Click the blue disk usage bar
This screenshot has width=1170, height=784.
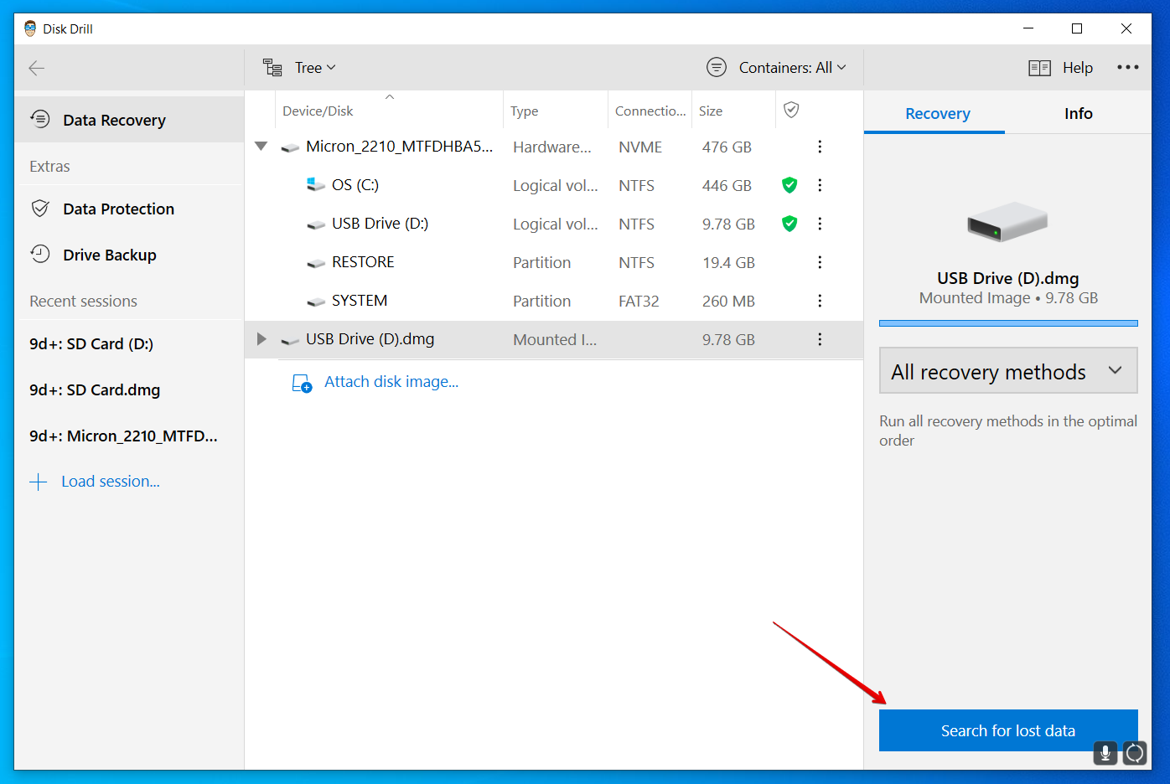coord(1008,323)
